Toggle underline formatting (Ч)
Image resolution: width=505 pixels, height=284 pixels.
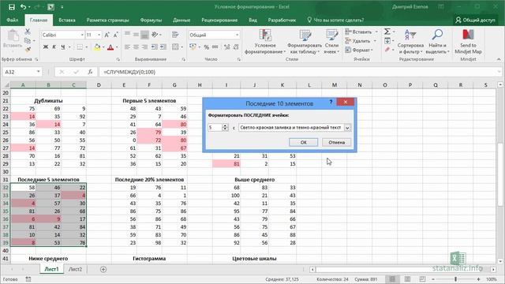(63, 47)
